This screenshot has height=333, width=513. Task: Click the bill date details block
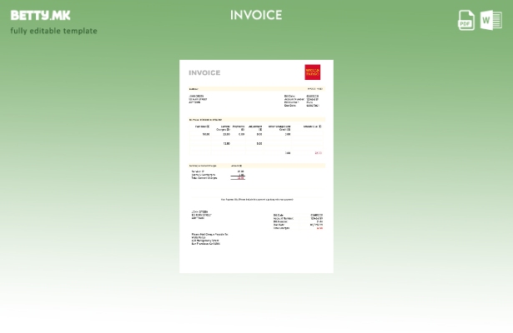tap(301, 101)
